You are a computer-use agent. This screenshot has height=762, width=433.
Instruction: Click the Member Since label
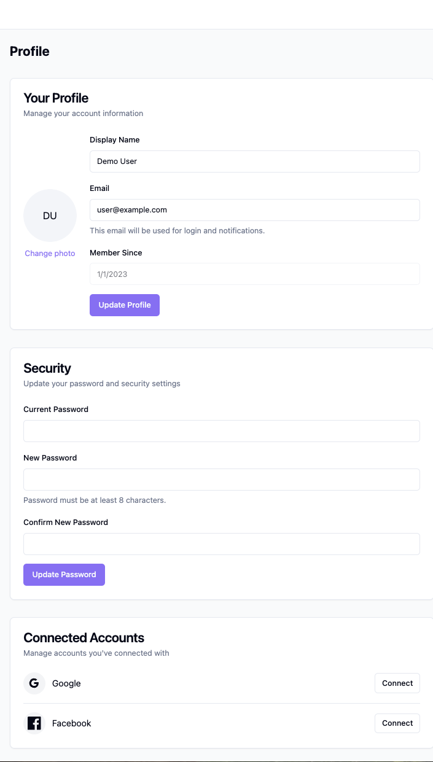[115, 253]
